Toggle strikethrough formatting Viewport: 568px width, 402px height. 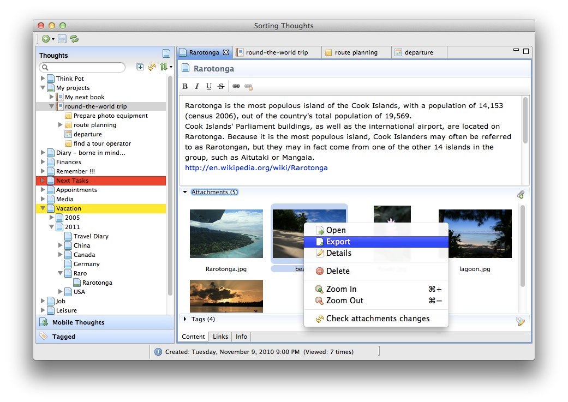click(x=220, y=86)
